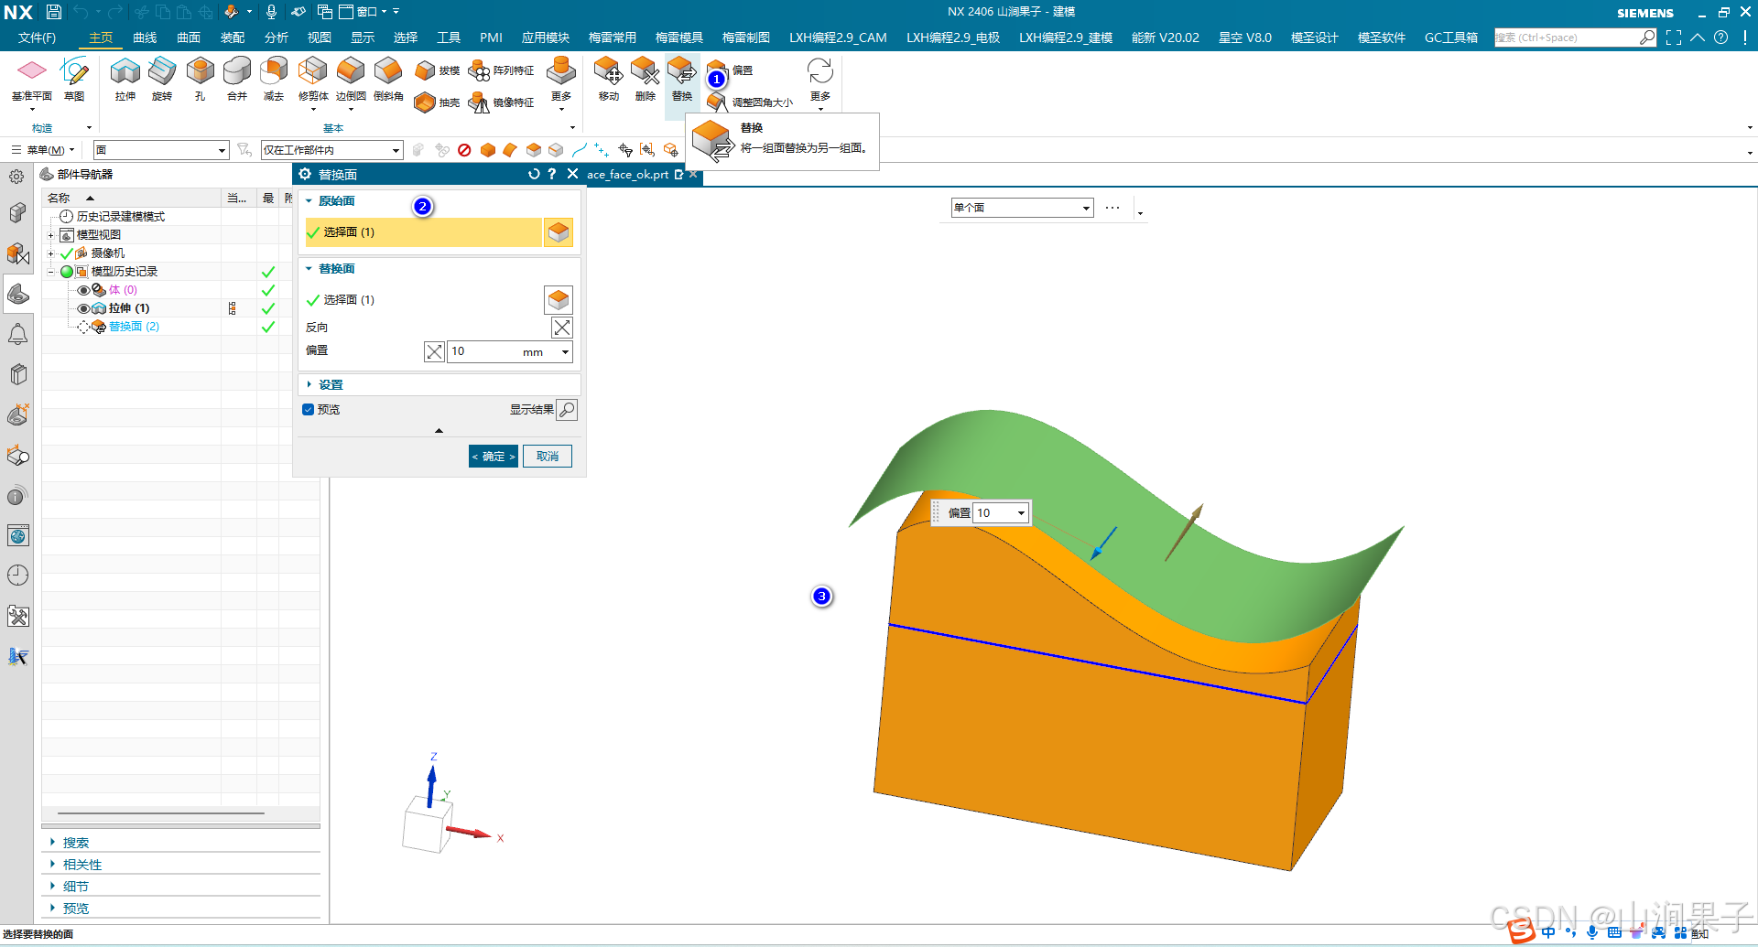
Task: Click the red deselect-all icon in selection bar
Action: click(x=464, y=150)
